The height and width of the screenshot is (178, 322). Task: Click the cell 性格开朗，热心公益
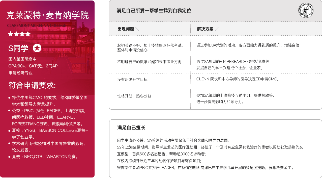(134, 96)
